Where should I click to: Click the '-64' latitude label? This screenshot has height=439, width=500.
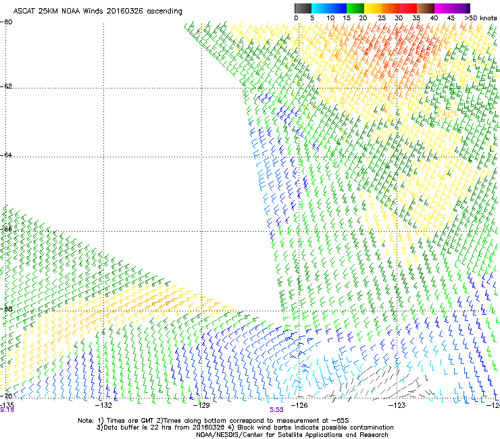coord(7,155)
